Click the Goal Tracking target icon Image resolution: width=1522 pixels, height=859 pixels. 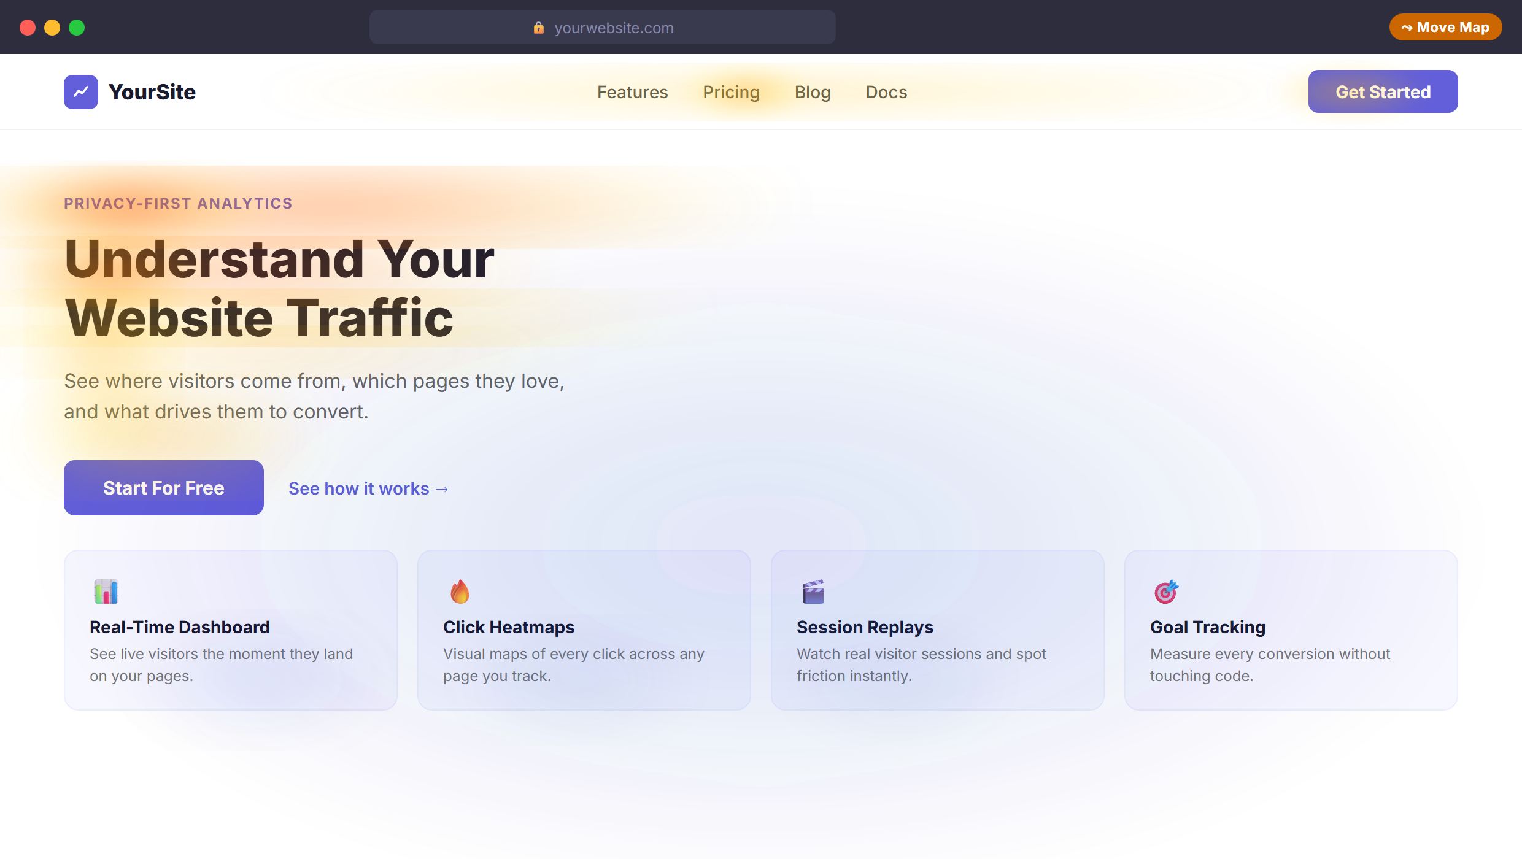coord(1166,591)
